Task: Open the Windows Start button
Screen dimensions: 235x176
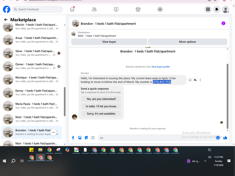Action: tap(4, 161)
